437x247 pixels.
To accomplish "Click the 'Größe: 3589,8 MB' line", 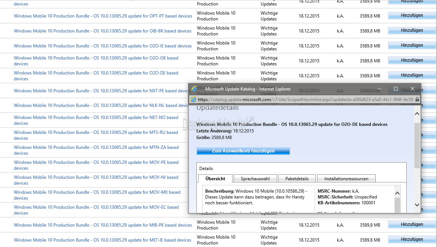I will [214, 138].
